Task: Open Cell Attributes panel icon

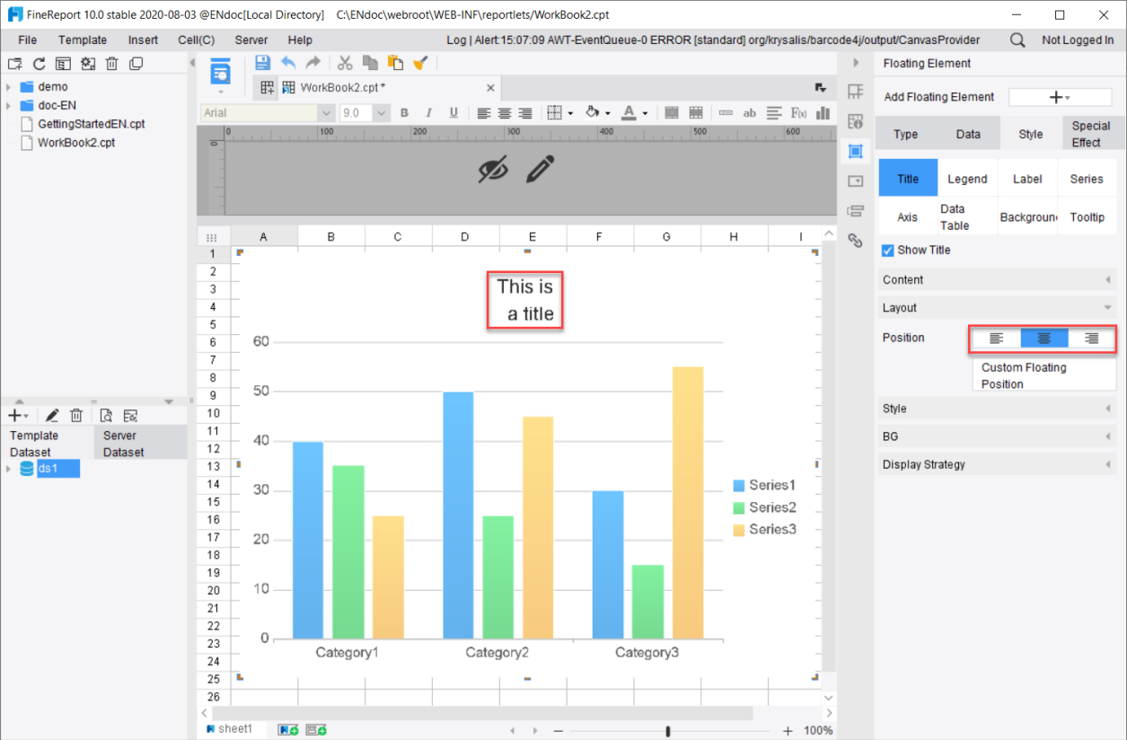Action: [x=855, y=121]
